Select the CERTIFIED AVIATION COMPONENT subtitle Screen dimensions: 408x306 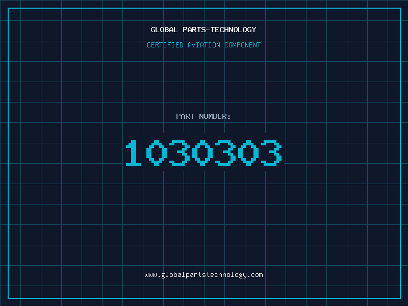(x=203, y=45)
